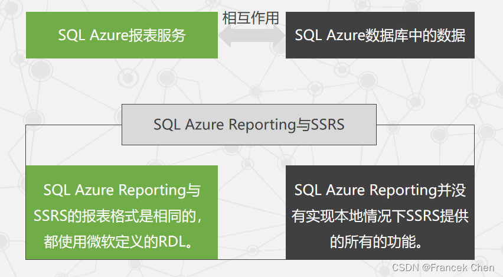503x277 pixels.
Task: Select the gray 'SQL Azure Reporting与SSRS' box
Action: [249, 125]
